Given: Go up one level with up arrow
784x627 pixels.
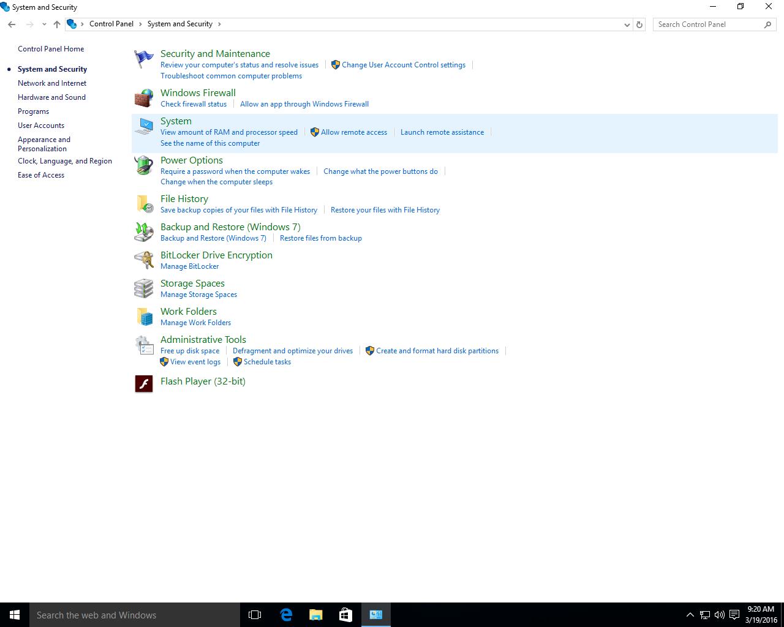Looking at the screenshot, I should 56,24.
